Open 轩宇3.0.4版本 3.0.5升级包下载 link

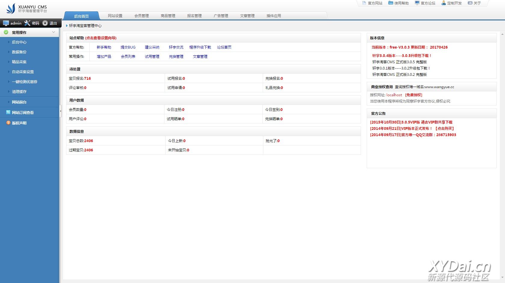[x=402, y=56]
